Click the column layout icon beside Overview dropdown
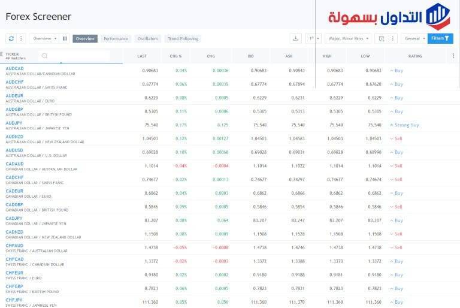The width and height of the screenshot is (460, 308). [x=65, y=38]
